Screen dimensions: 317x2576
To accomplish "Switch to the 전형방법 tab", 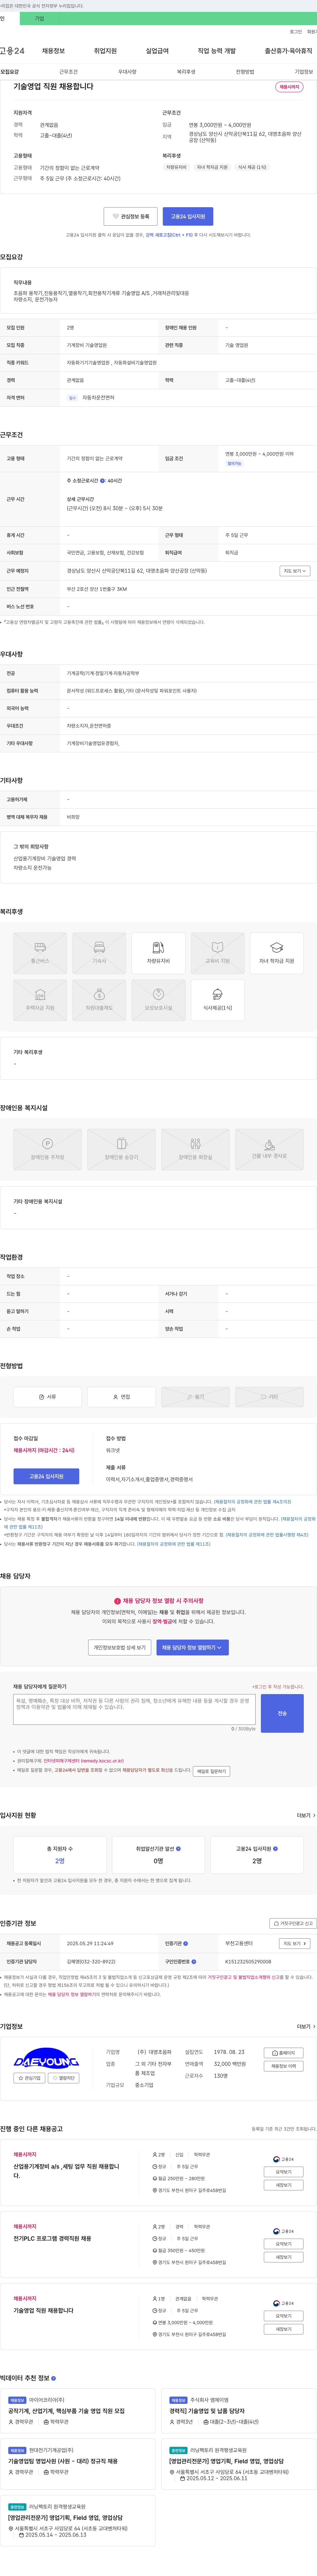I will [245, 72].
